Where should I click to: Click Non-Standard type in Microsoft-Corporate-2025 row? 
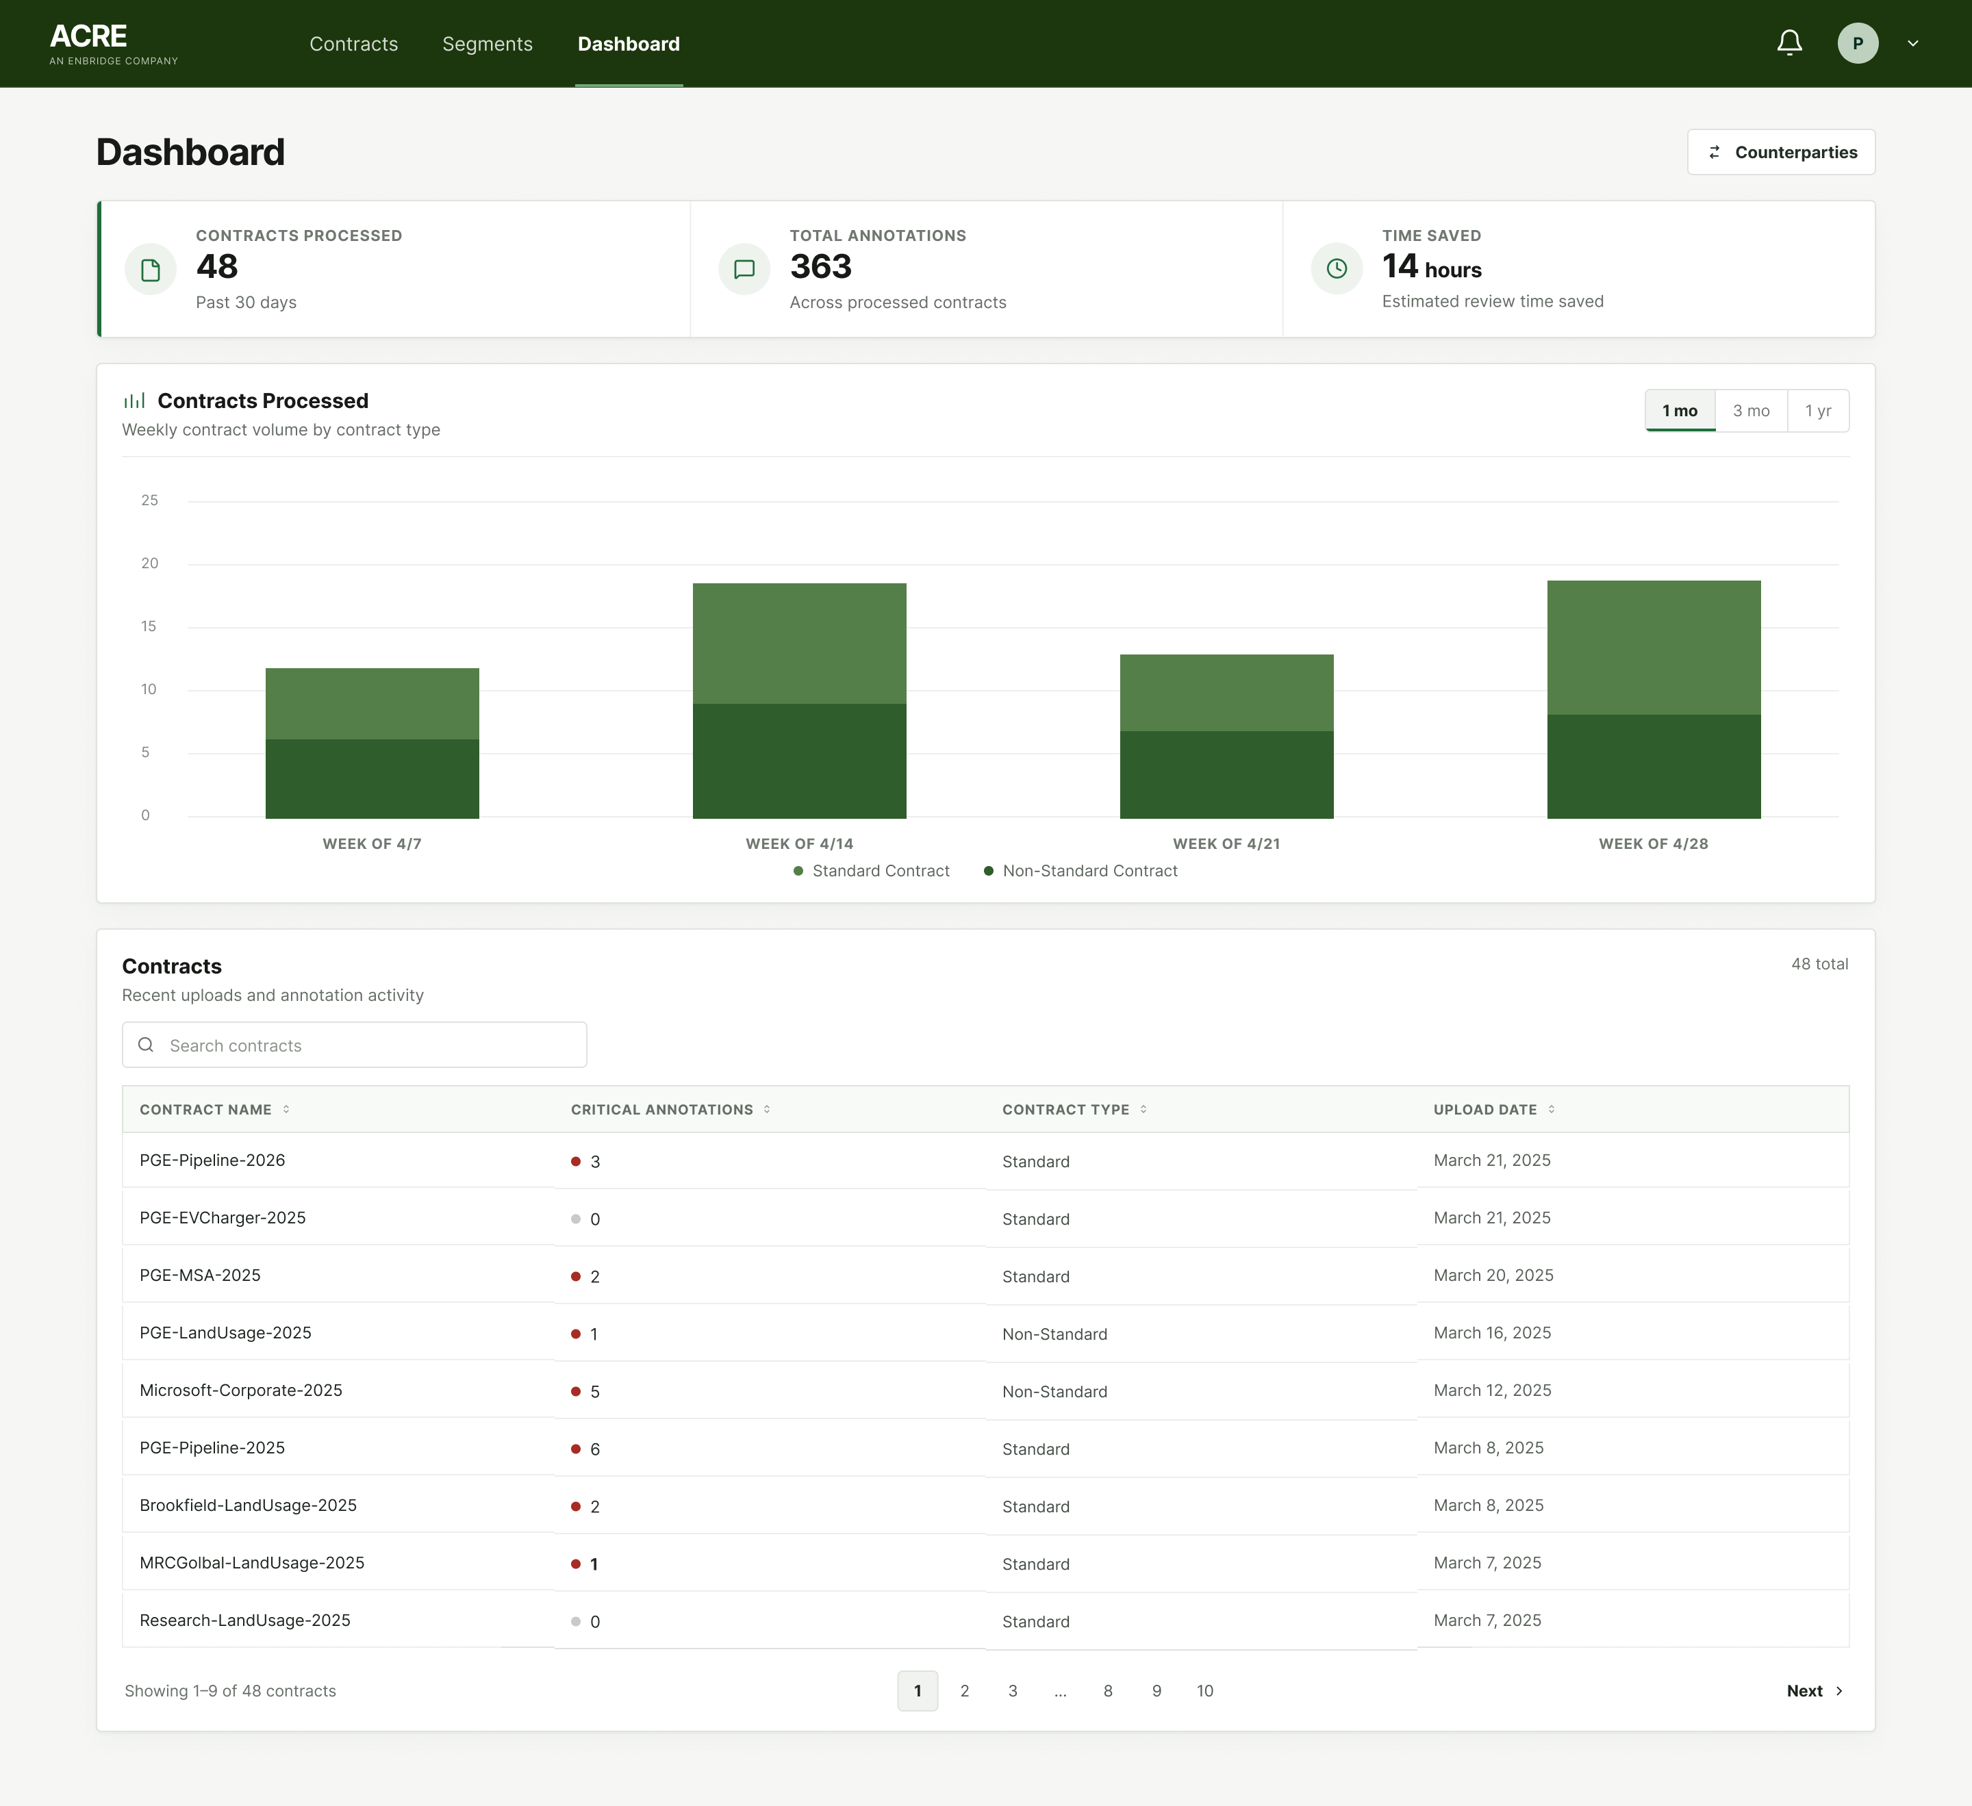tap(1054, 1392)
